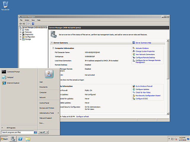This screenshot has width=190, height=142.
Task: Select the Features node in tree
Action: pyautogui.click(x=28, y=32)
